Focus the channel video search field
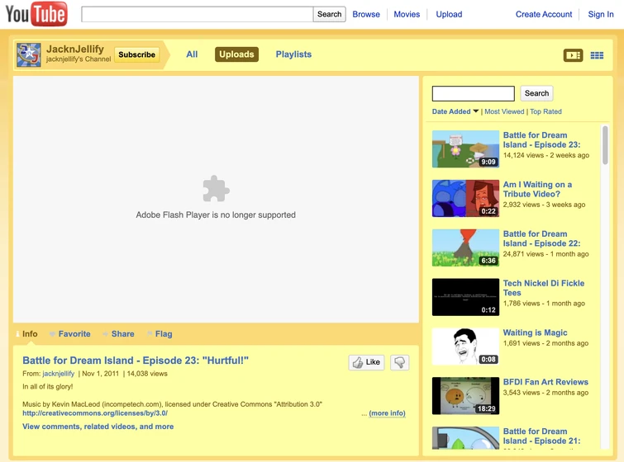This screenshot has height=462, width=624. tap(474, 94)
